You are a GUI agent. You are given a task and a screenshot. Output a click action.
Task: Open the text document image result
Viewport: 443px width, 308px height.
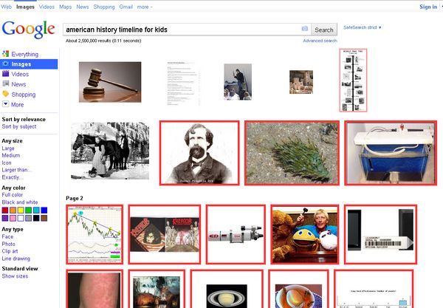[183, 83]
